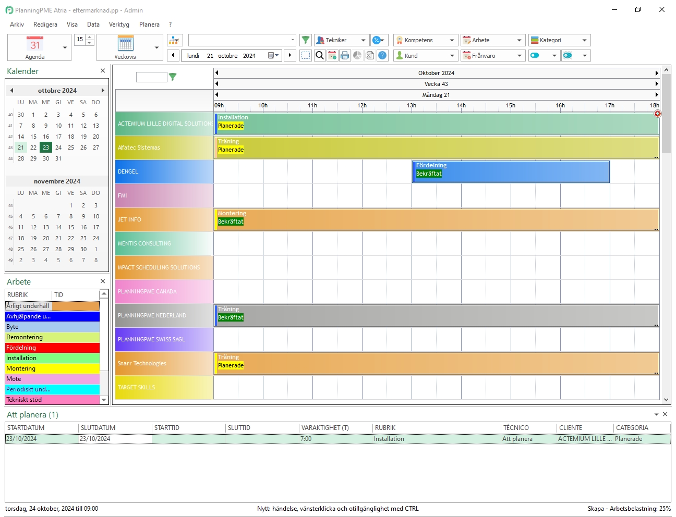This screenshot has height=517, width=676.
Task: Click the calendar with check mark icon
Action: coord(332,55)
